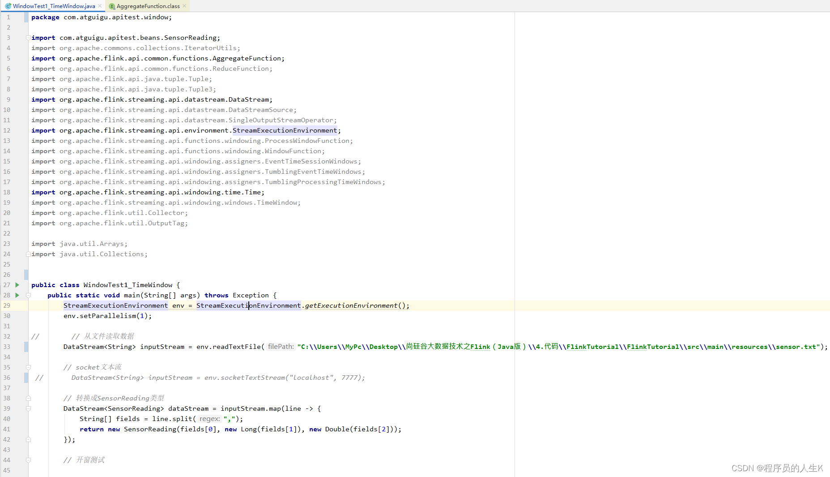Viewport: 830px width, 477px height.
Task: Click getExecutionEnvironment method call
Action: 351,305
